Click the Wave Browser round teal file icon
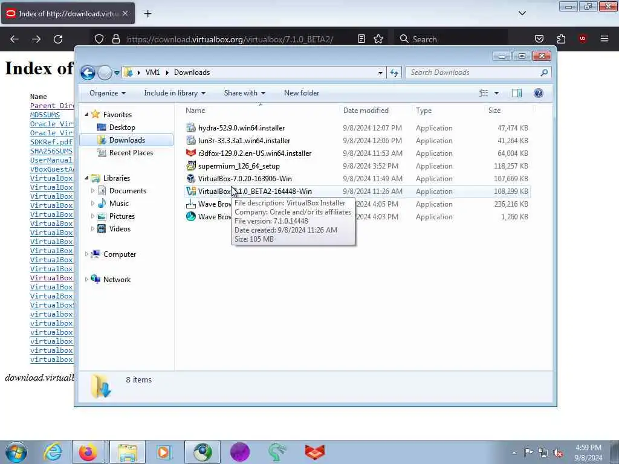This screenshot has height=464, width=619. coord(191,217)
